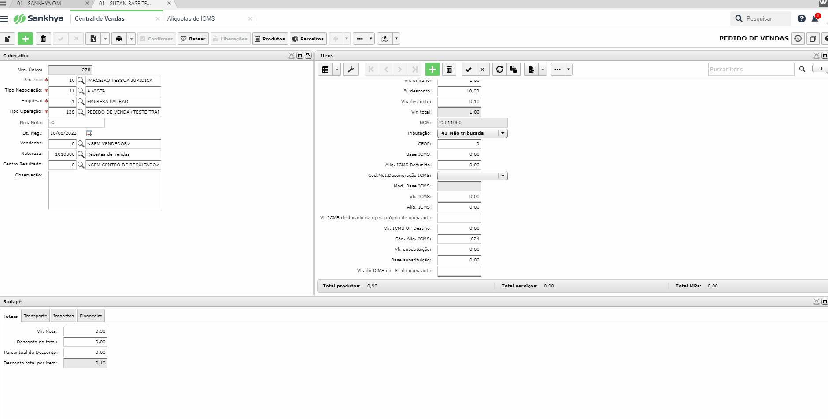Click the Observação link label
This screenshot has width=828, height=419.
(29, 175)
